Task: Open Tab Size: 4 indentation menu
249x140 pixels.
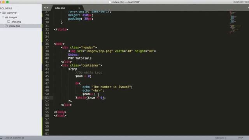Action: 221,138
